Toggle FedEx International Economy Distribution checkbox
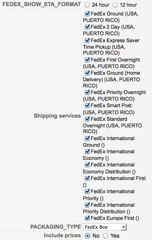Viewport: 152px width, 240px height. (87, 165)
